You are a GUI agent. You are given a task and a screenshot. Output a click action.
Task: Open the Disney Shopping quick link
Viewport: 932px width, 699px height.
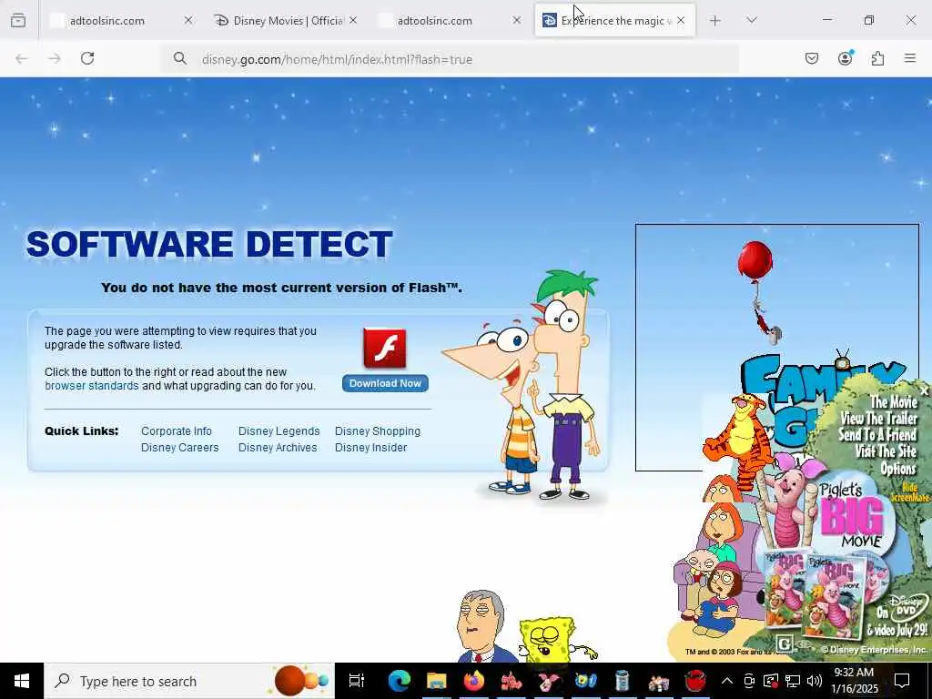coord(378,431)
